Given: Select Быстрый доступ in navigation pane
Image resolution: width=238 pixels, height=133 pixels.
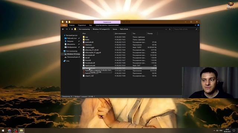Looking at the screenshot, I should click(x=72, y=35).
